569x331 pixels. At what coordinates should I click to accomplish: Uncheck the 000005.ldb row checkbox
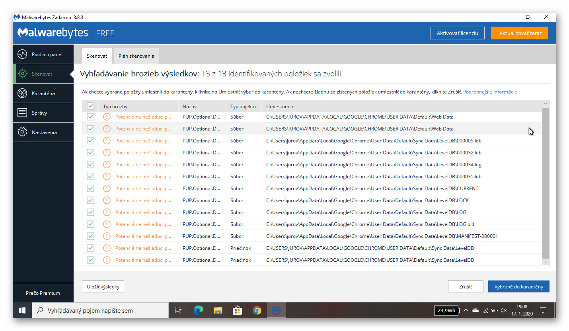pyautogui.click(x=90, y=140)
